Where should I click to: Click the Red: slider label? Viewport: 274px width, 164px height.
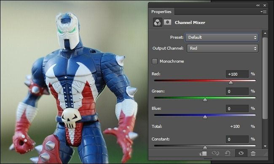pos(156,74)
